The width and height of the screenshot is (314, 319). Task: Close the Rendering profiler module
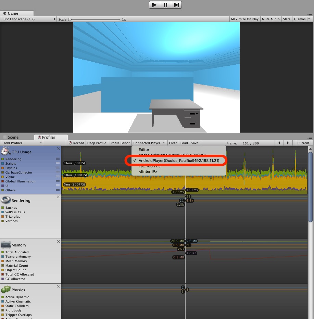pos(58,197)
